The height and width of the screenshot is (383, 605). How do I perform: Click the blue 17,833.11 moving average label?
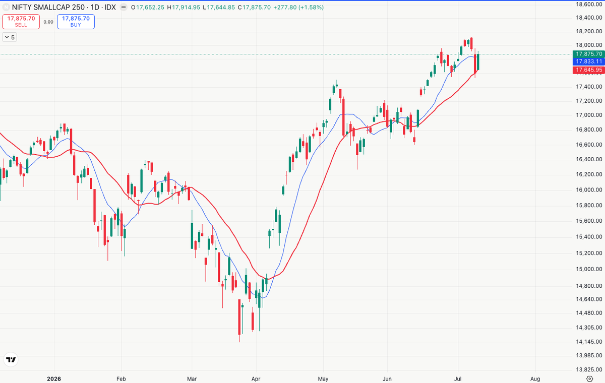tap(589, 61)
